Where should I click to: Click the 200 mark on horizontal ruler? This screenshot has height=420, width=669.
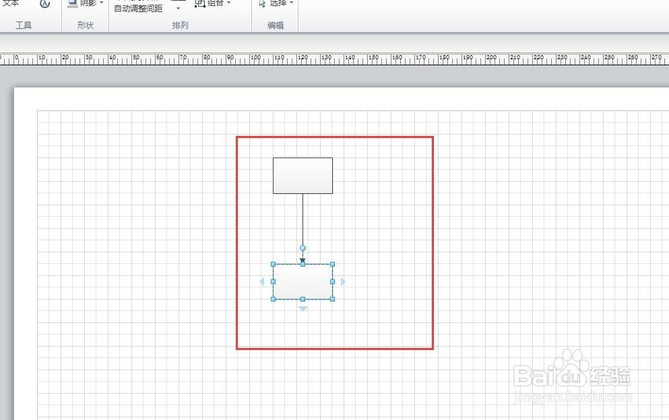click(x=491, y=57)
